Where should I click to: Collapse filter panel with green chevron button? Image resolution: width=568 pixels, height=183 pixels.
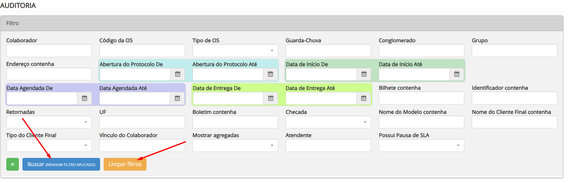pyautogui.click(x=12, y=164)
